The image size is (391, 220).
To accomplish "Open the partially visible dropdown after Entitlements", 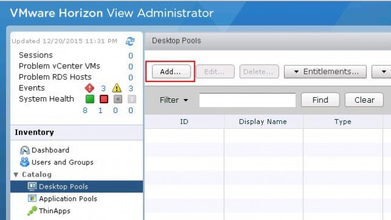I will [x=381, y=72].
